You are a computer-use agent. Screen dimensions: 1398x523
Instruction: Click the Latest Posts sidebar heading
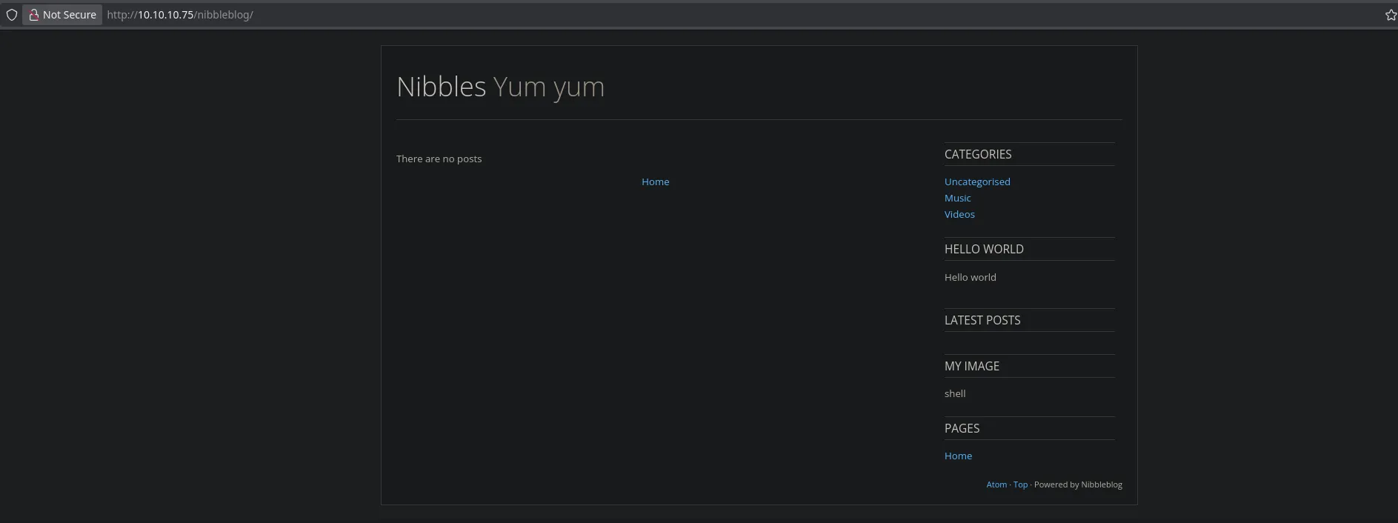coord(982,320)
